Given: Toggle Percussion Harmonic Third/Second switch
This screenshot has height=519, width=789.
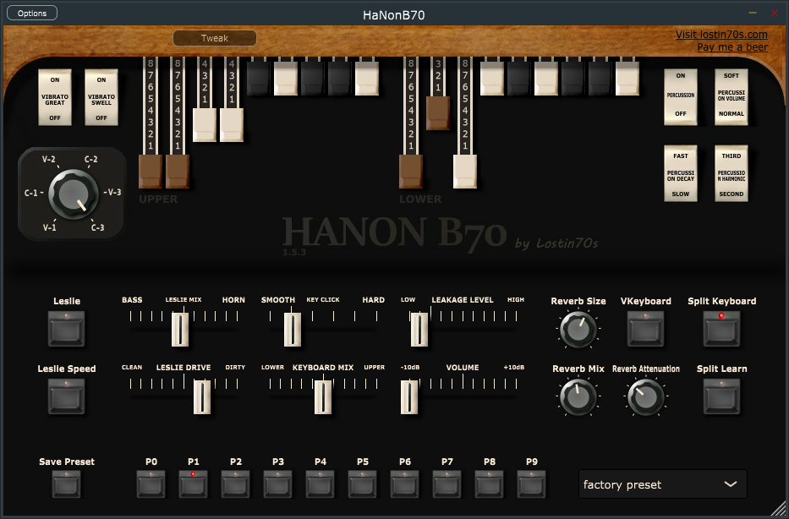Looking at the screenshot, I should point(731,174).
